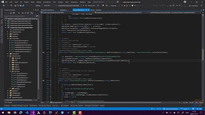Open the Git menu
The height and width of the screenshot is (115, 205).
pos(21,2)
